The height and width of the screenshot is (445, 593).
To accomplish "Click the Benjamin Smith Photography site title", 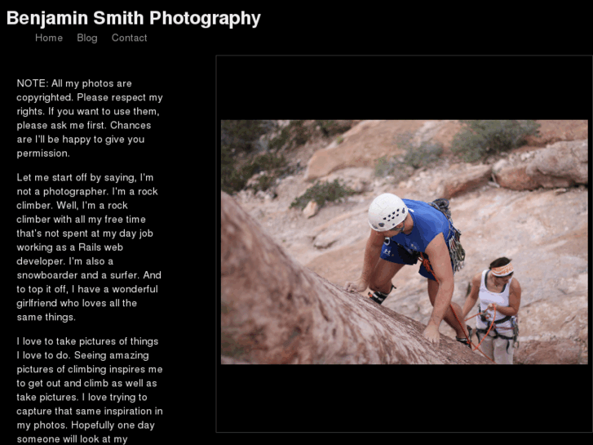I will 134,18.
